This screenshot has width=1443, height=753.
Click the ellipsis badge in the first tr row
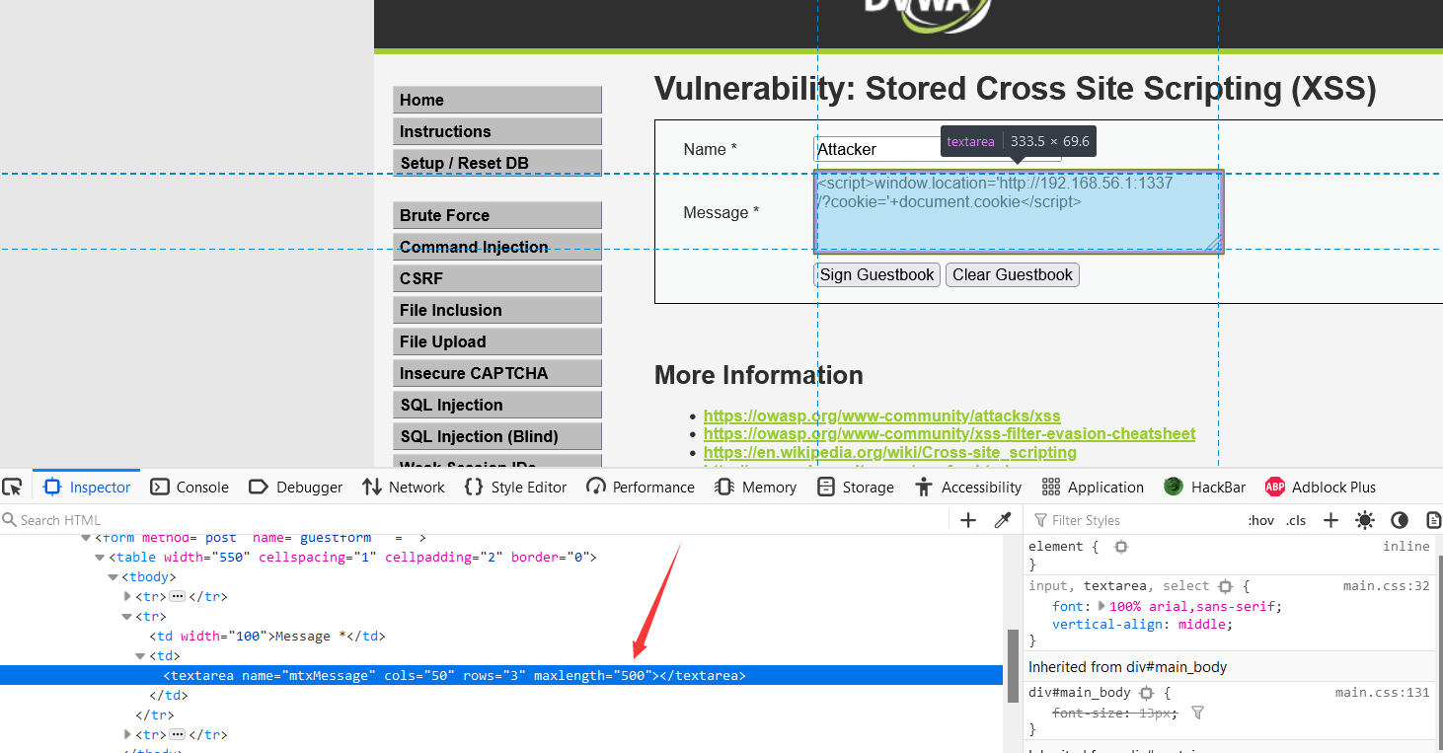178,597
